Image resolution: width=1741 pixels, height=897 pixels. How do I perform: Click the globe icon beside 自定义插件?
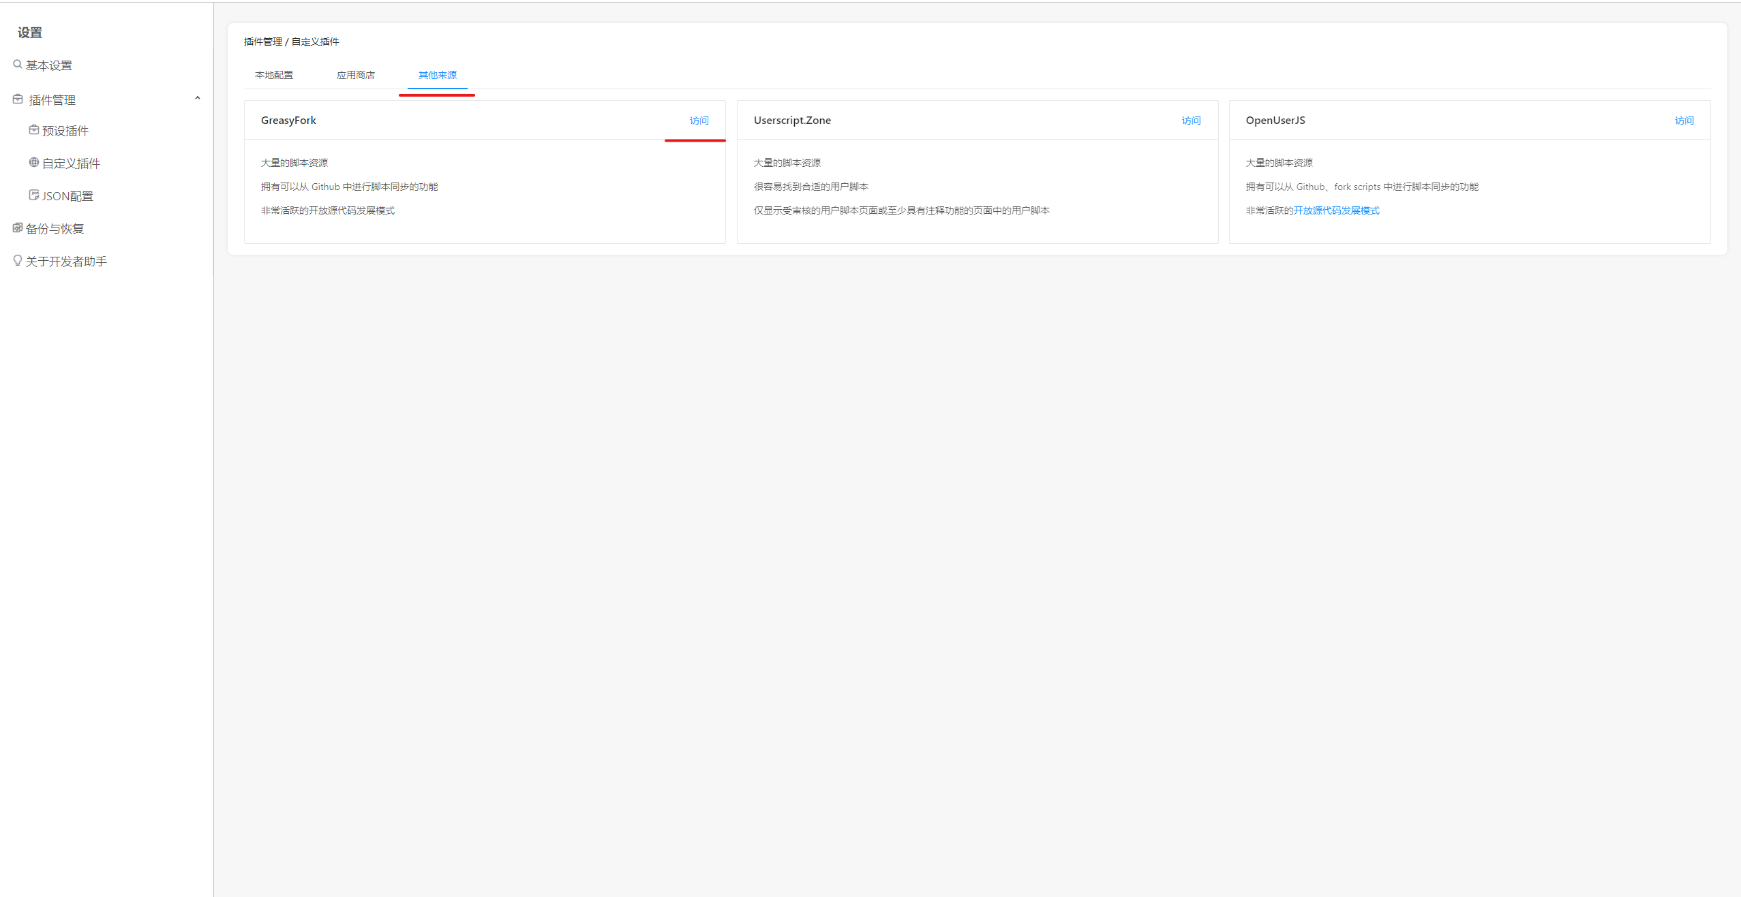pos(34,163)
